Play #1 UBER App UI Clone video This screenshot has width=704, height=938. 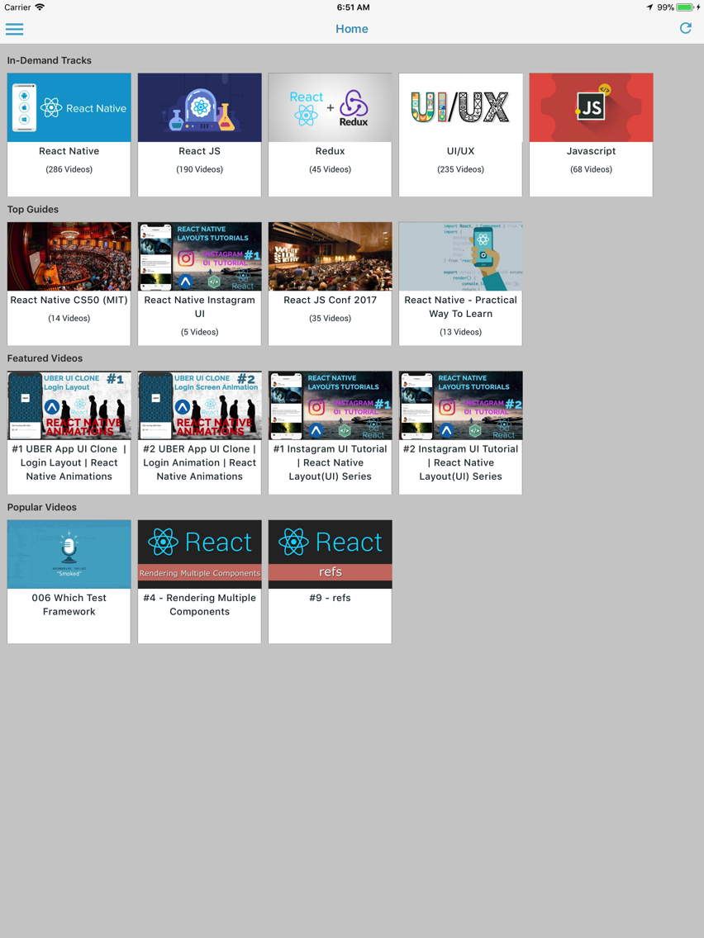click(x=69, y=405)
